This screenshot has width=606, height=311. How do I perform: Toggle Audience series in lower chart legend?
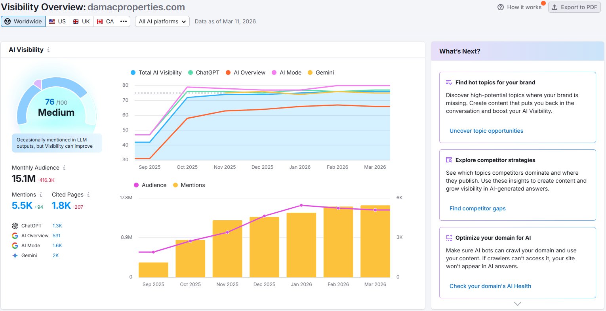coord(150,185)
